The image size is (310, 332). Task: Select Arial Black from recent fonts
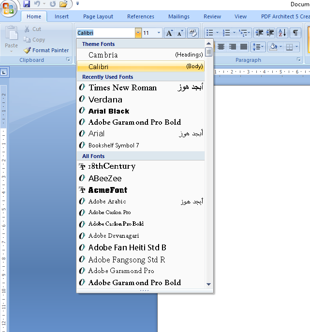pos(141,111)
